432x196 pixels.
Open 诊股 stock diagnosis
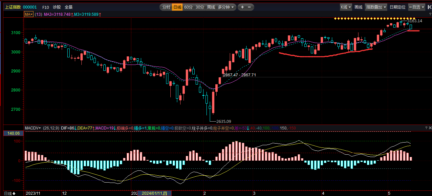[x=57, y=7]
